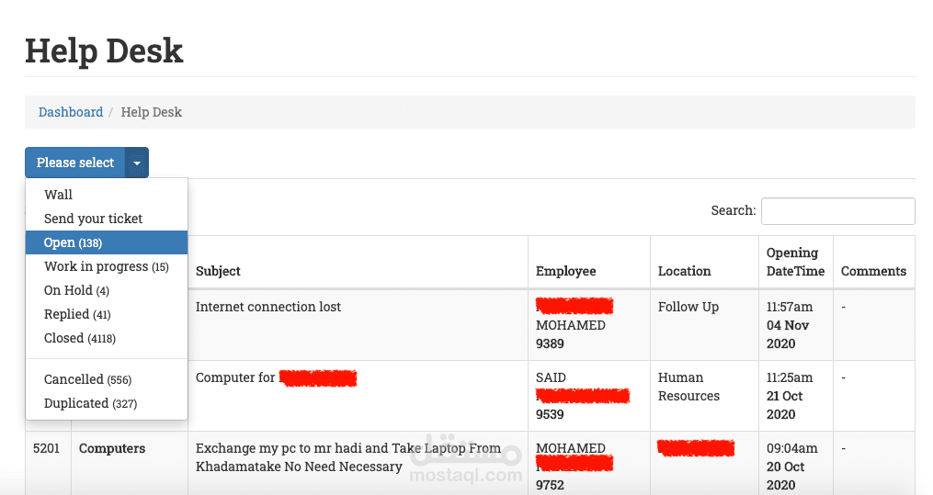The image size is (933, 495).
Task: Open Duplicated (327) tickets list
Action: (90, 403)
